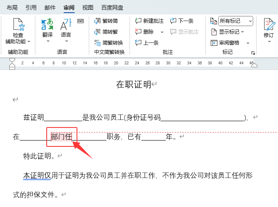Open the 审阅窗格 reviewing pane
The width and height of the screenshot is (278, 207).
pyautogui.click(x=225, y=43)
